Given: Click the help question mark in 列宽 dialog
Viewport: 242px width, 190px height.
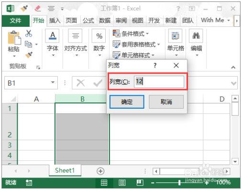Looking at the screenshot, I should pos(155,66).
